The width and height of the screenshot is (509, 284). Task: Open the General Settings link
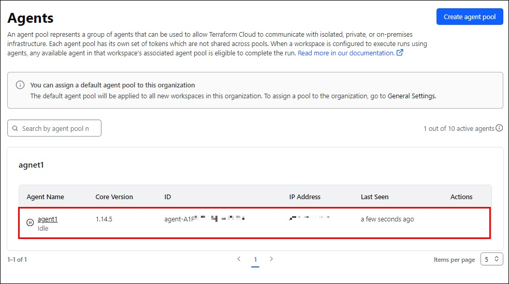[411, 96]
